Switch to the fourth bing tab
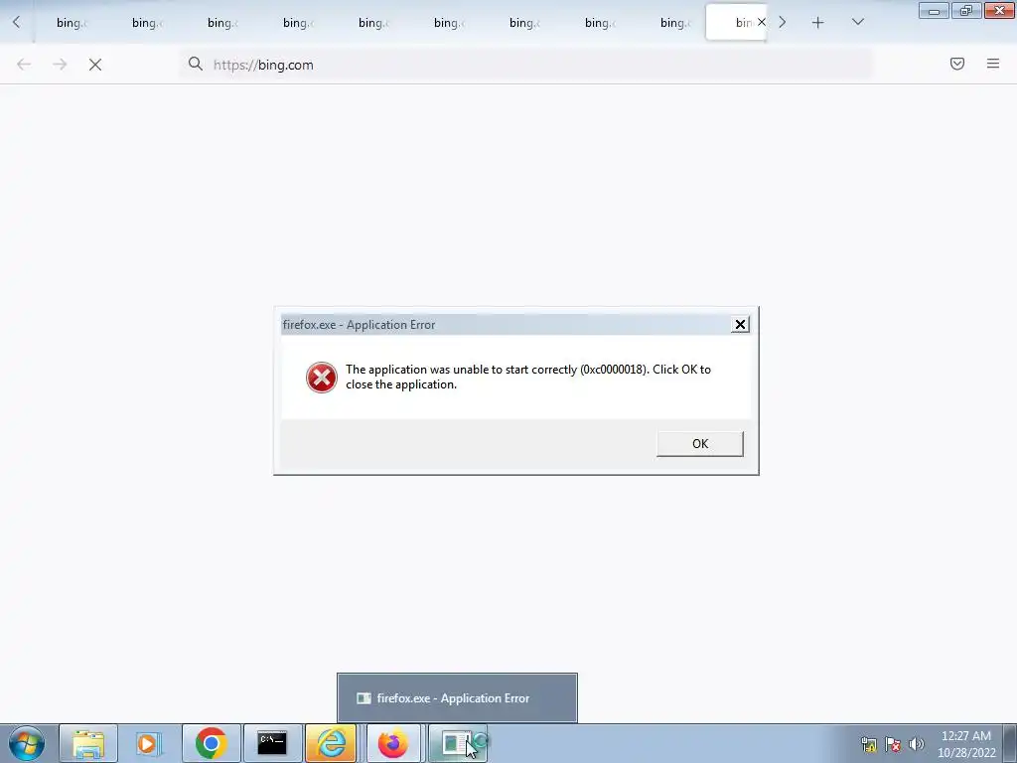Viewport: 1017px width, 763px height. (x=298, y=23)
